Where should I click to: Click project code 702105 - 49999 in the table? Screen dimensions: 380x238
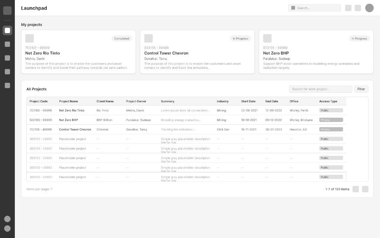tap(40, 129)
